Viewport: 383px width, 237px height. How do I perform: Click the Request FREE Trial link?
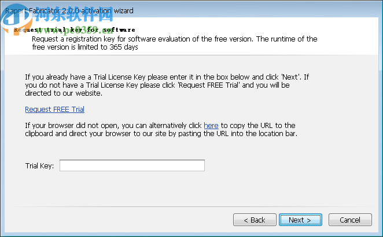[x=55, y=110]
